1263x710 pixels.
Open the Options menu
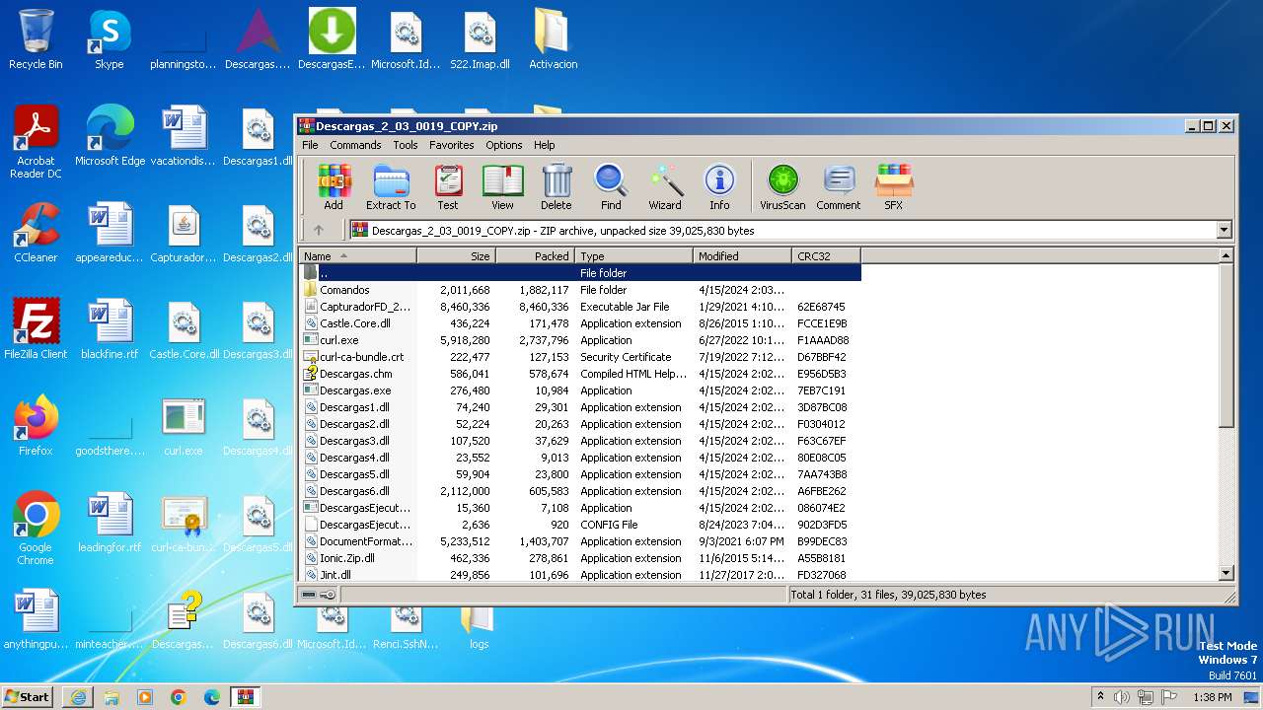(503, 145)
